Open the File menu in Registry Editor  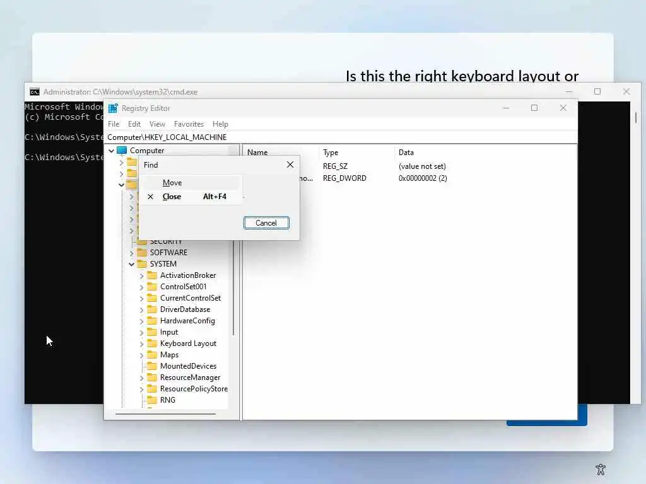tap(114, 124)
